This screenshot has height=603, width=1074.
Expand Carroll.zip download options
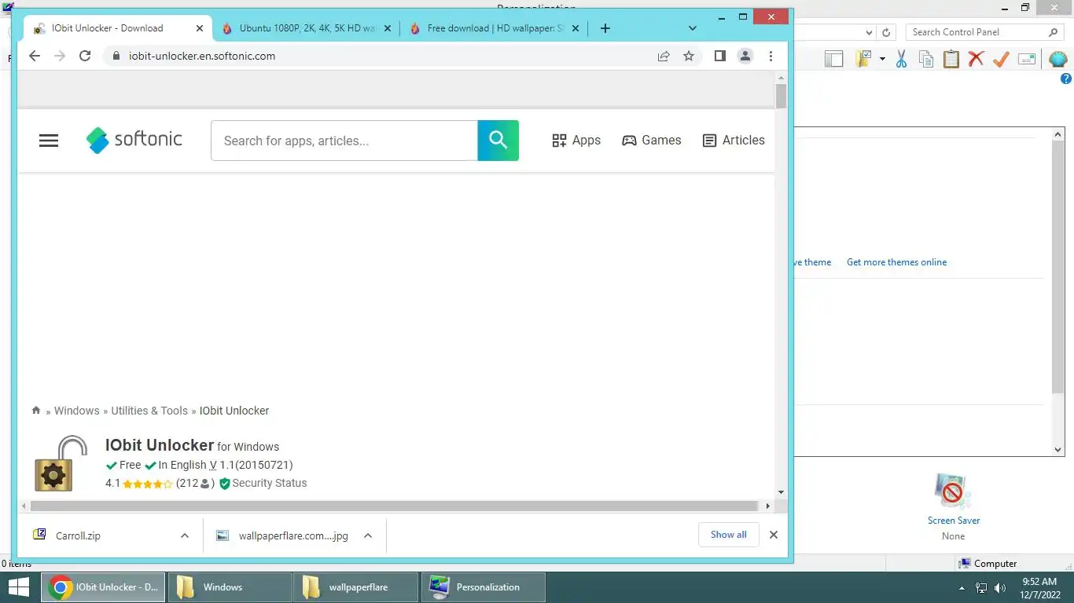click(185, 535)
